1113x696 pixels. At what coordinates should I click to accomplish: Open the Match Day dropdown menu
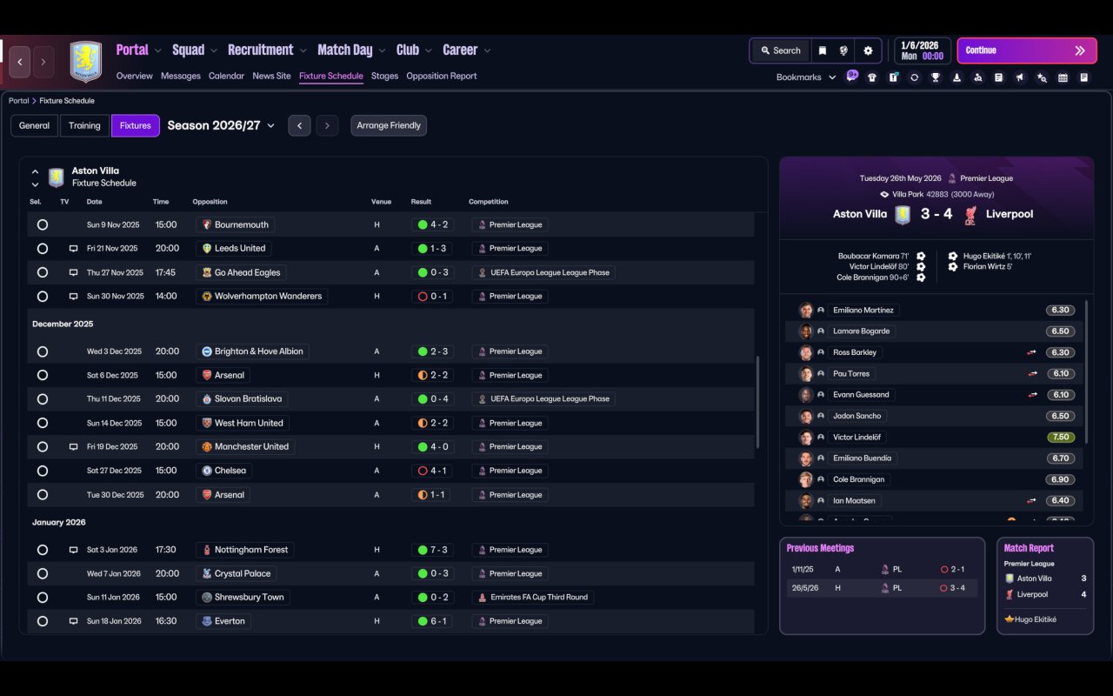(x=351, y=50)
